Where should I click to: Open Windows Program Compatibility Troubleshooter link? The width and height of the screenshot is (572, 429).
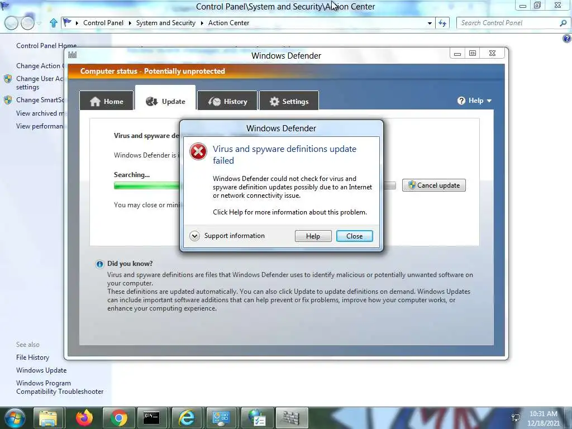[x=60, y=387]
